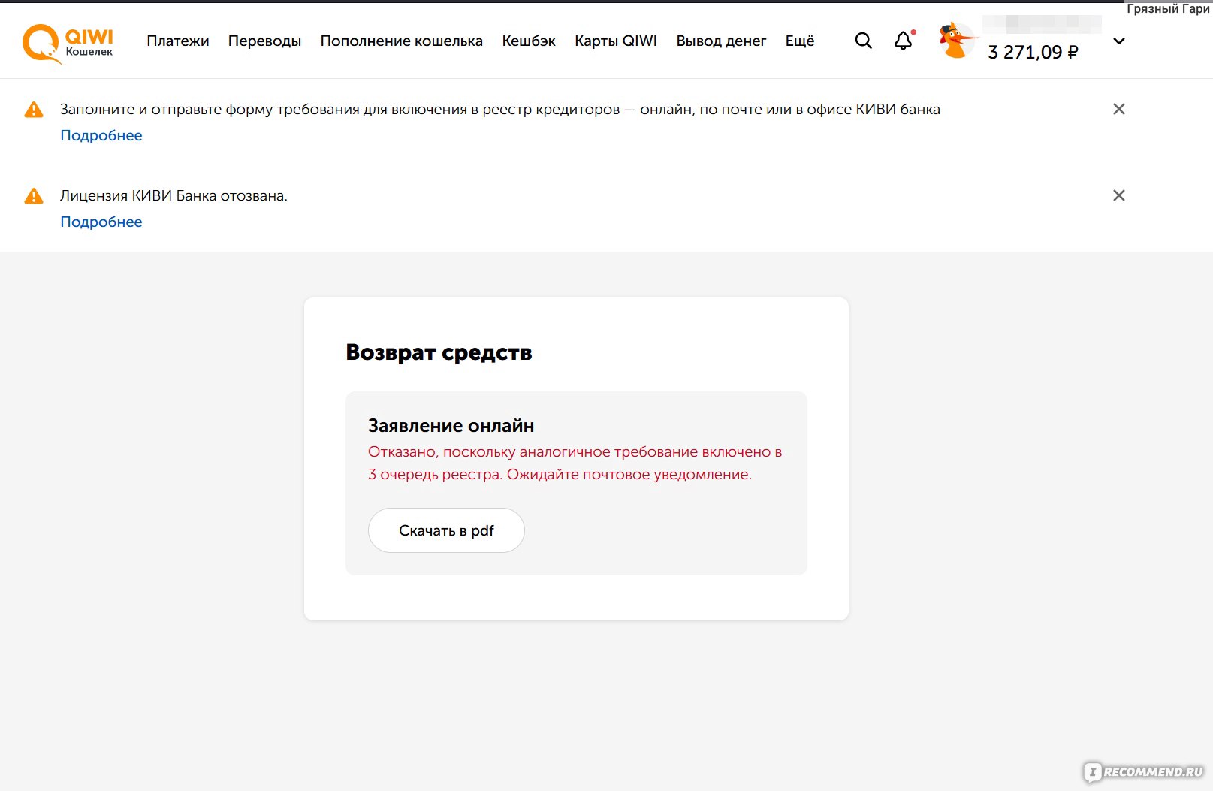Screen dimensions: 1213x791
Task: Dismiss the license revoked notice
Action: [x=1119, y=195]
